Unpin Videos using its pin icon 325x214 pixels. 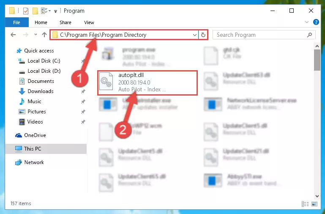(83, 122)
